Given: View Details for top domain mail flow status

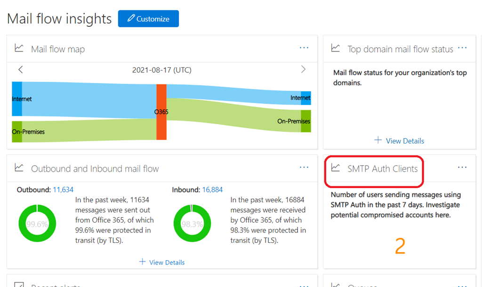Looking at the screenshot, I should click(x=400, y=141).
